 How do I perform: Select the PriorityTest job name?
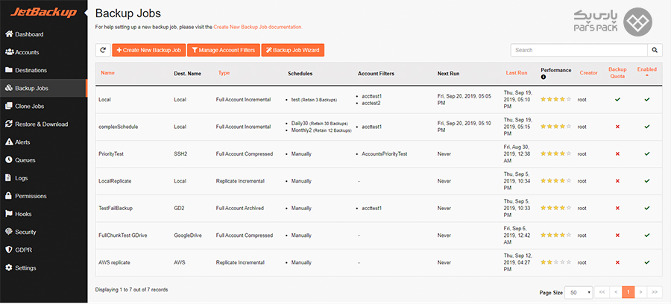click(111, 154)
